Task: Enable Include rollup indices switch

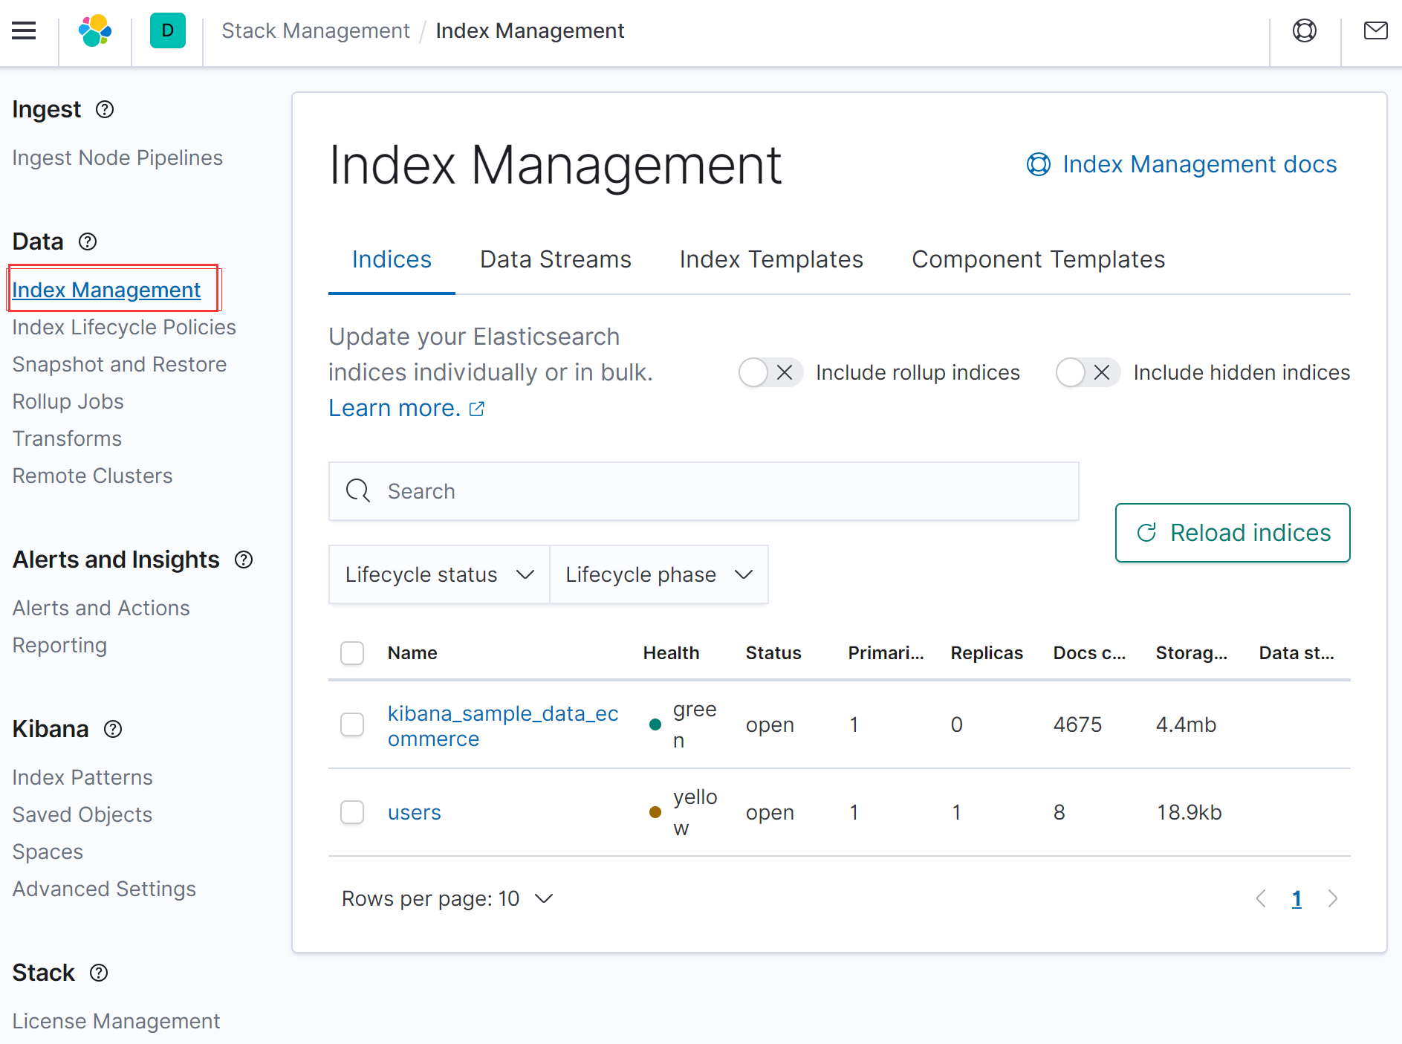Action: 770,373
